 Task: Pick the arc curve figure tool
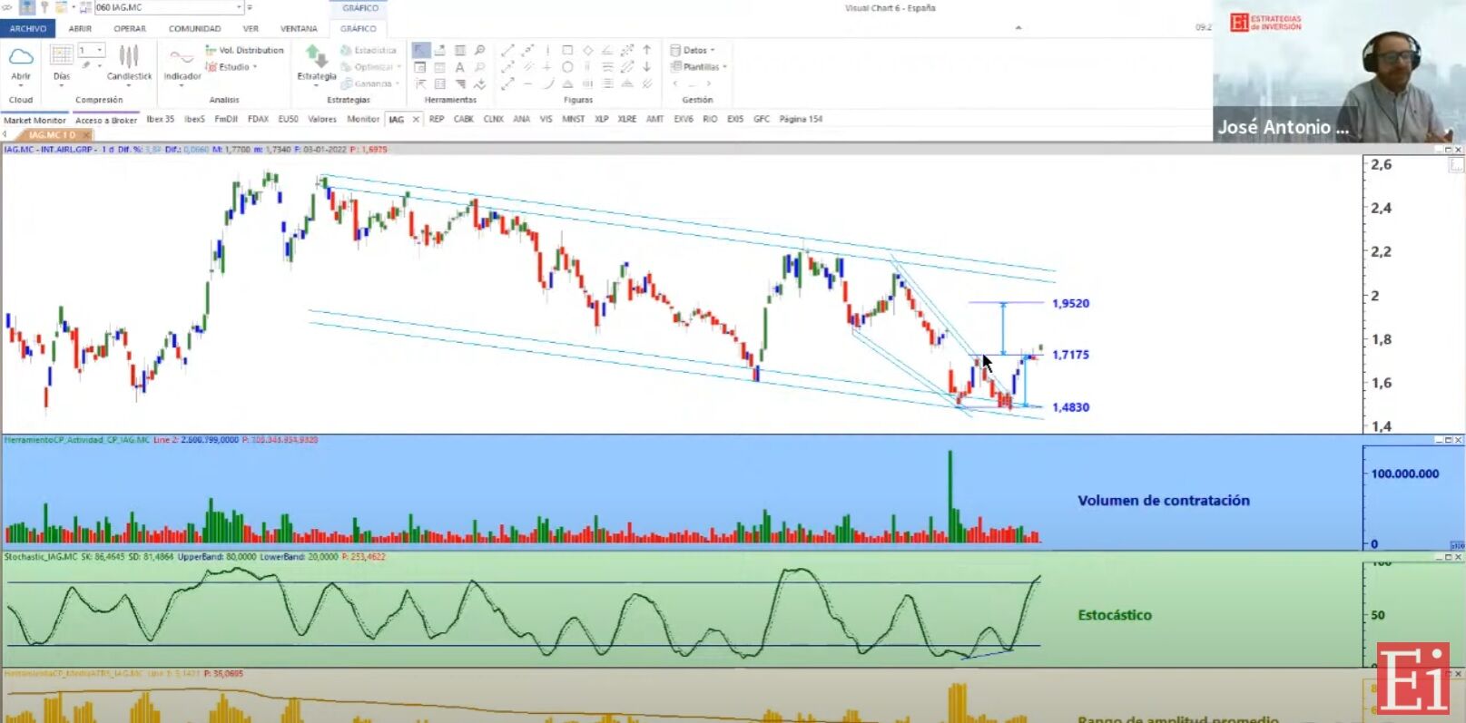(547, 83)
